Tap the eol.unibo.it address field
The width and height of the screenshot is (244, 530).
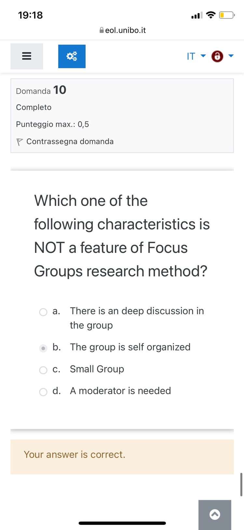[125, 30]
